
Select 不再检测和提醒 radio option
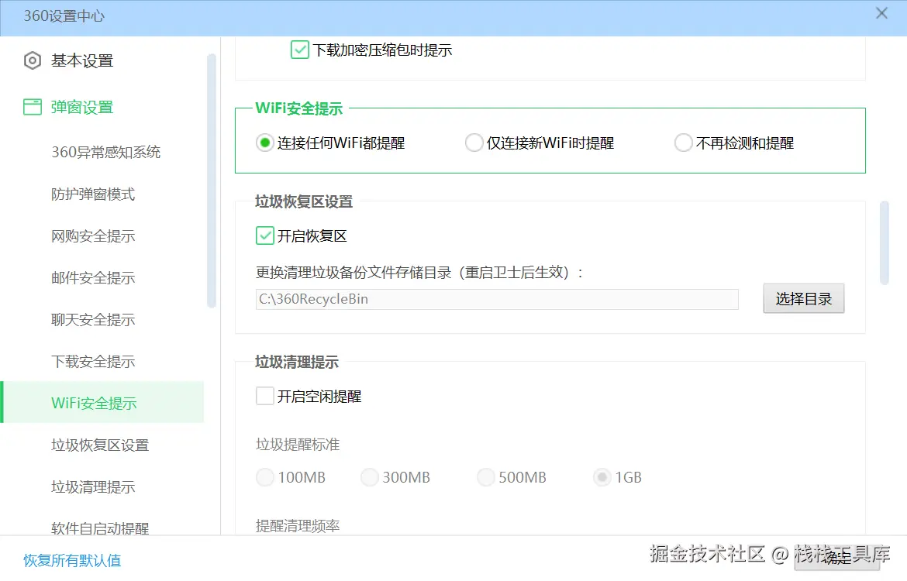tap(683, 143)
